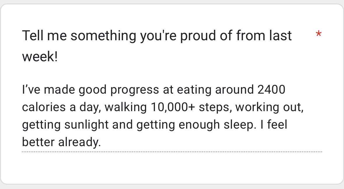Click the word "week!" in the question
This screenshot has width=344, height=189.
40,57
